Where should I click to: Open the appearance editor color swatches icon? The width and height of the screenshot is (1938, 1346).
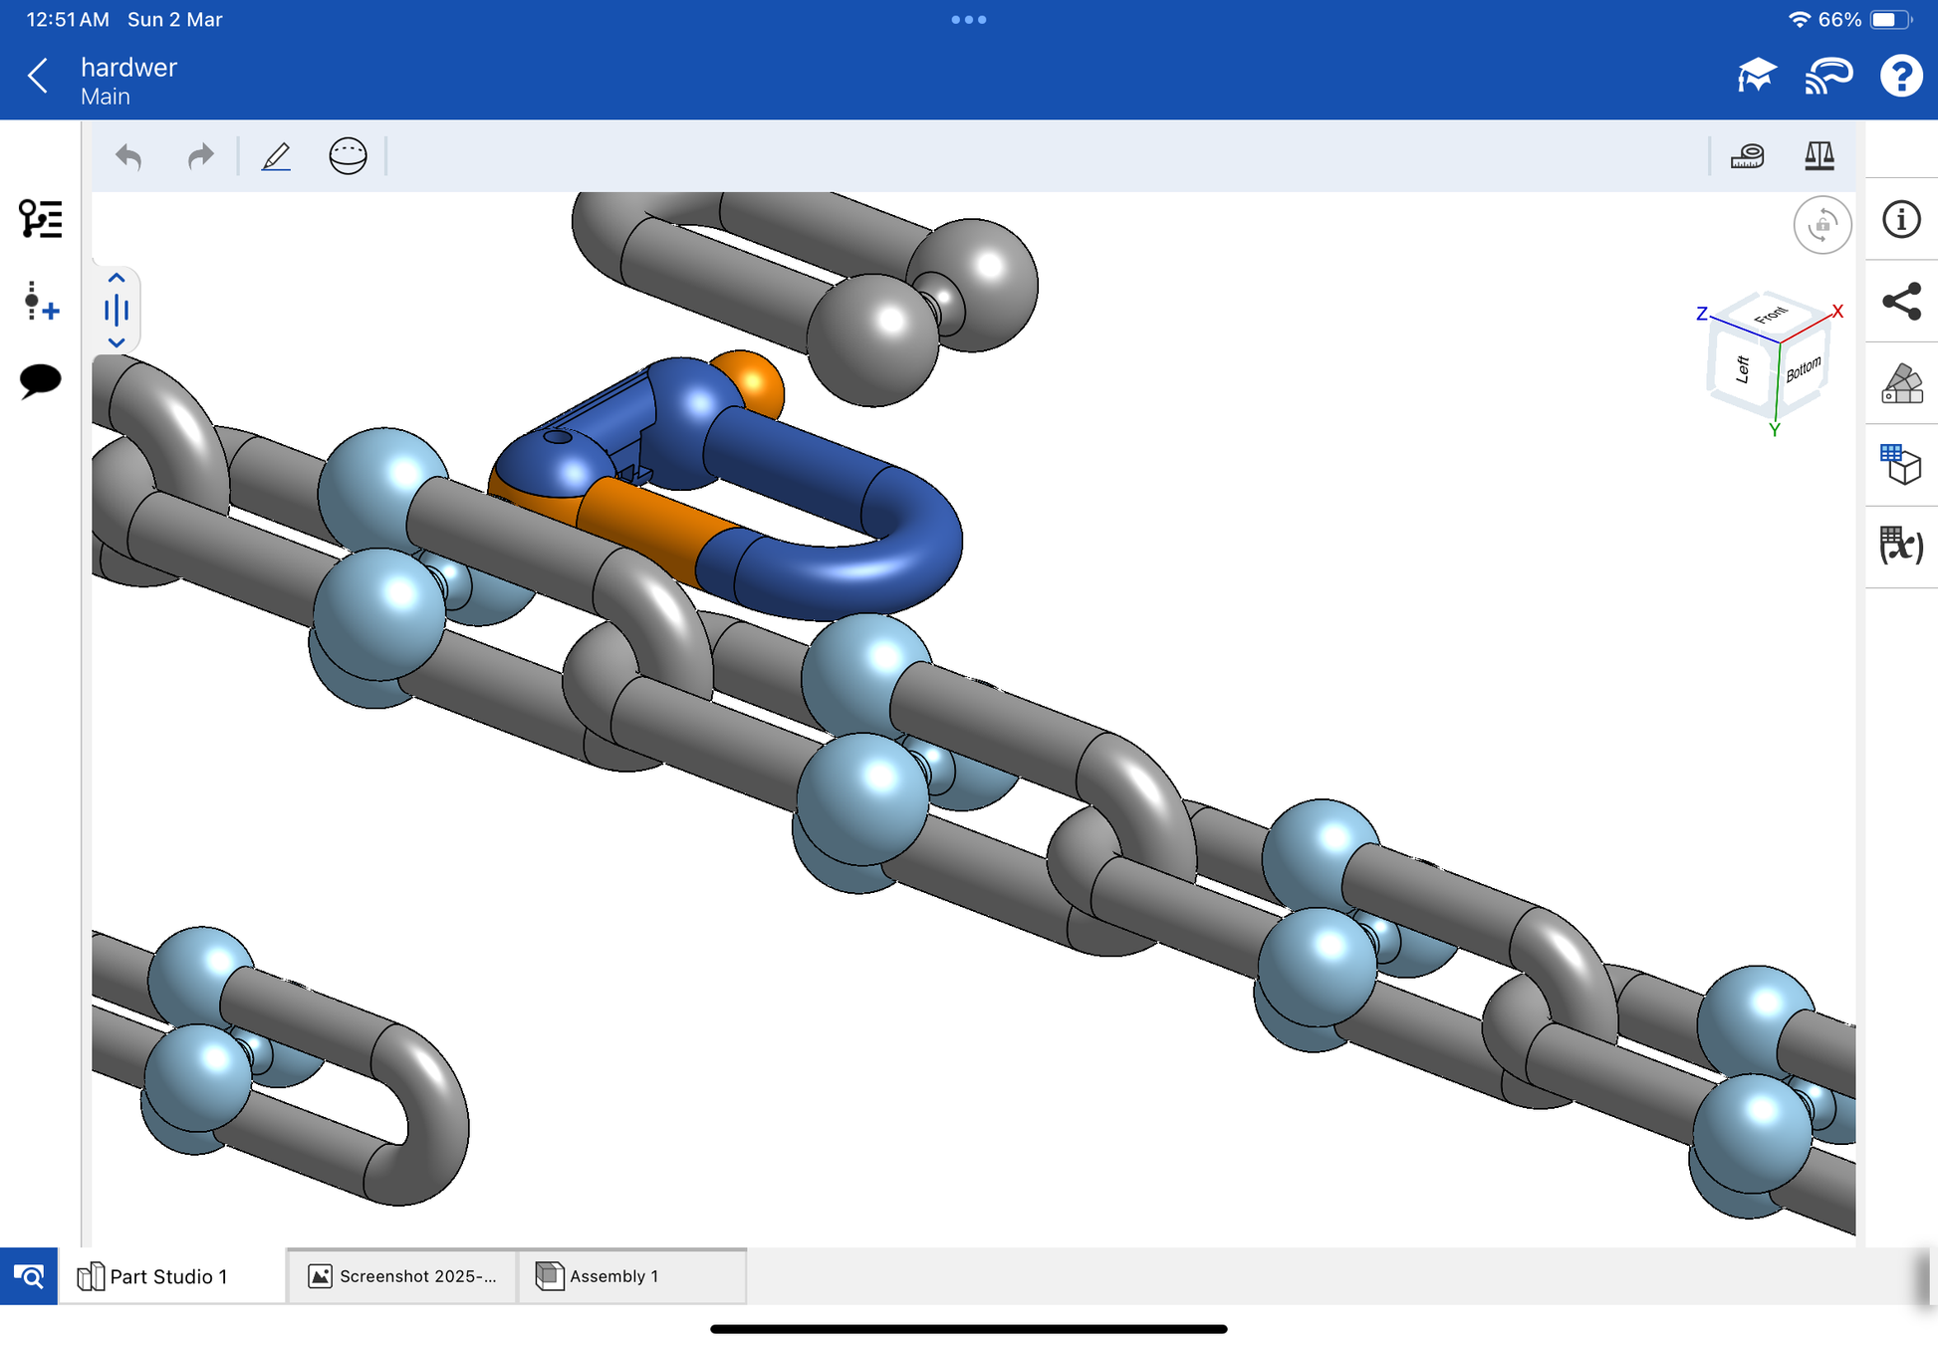click(1901, 383)
